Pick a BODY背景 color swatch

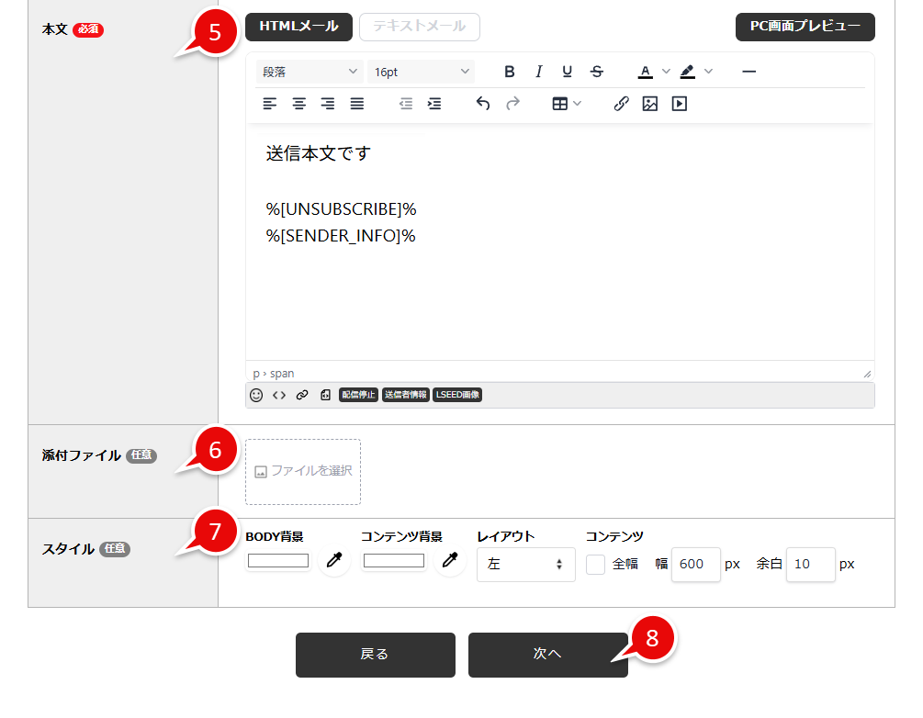pos(277,561)
